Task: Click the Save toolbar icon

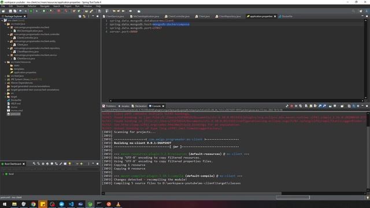Action: pyautogui.click(x=10, y=11)
